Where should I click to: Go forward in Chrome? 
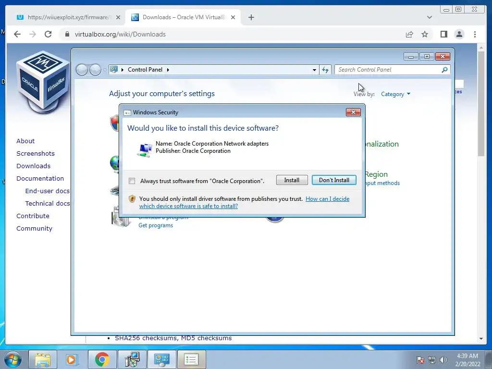point(33,34)
